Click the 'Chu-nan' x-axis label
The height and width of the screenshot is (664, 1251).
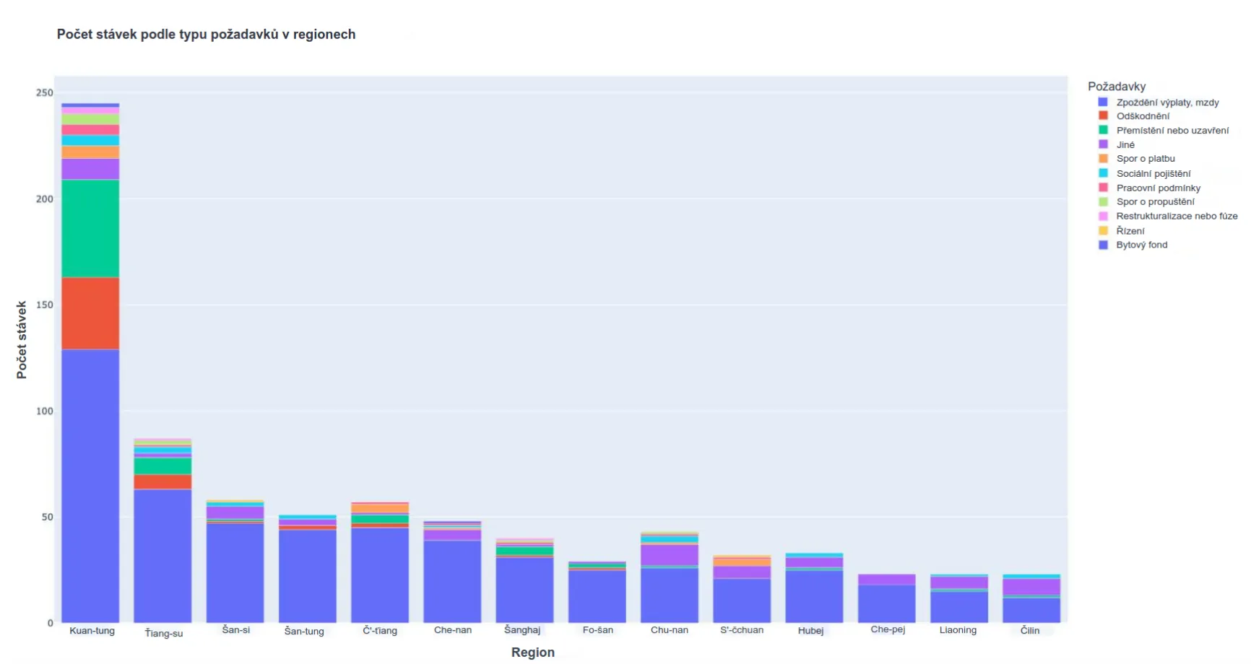670,630
